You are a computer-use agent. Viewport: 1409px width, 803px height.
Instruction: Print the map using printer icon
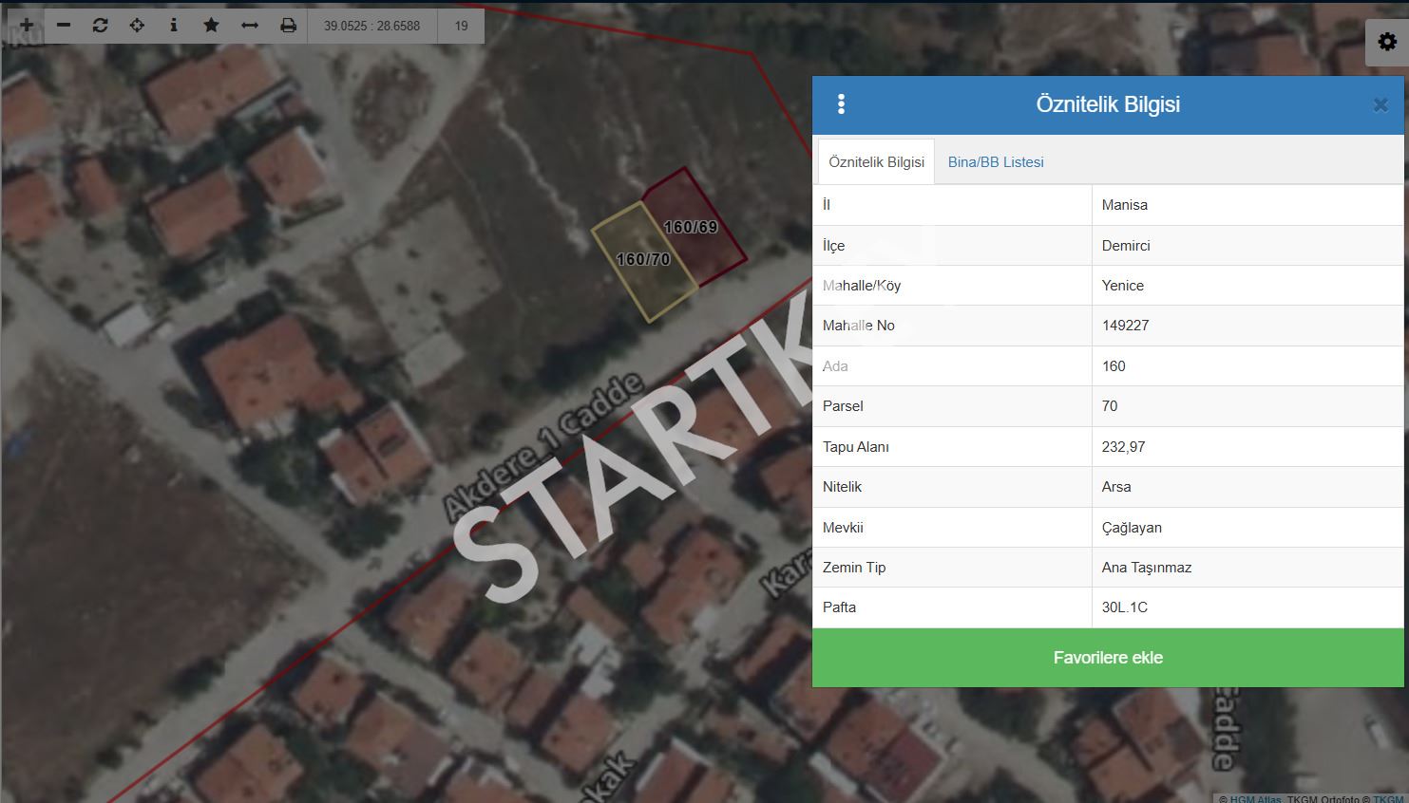289,26
